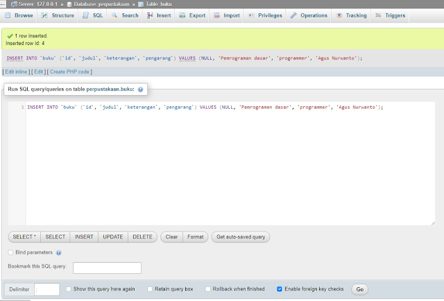Open the Insert tab
The height and width of the screenshot is (301, 444).
pyautogui.click(x=159, y=15)
